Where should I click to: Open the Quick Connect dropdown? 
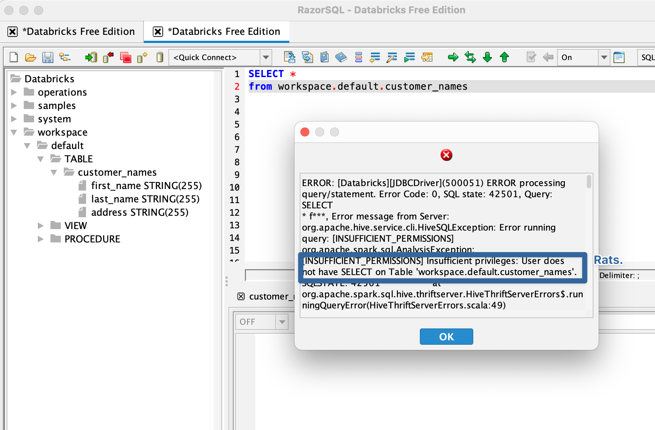(266, 57)
